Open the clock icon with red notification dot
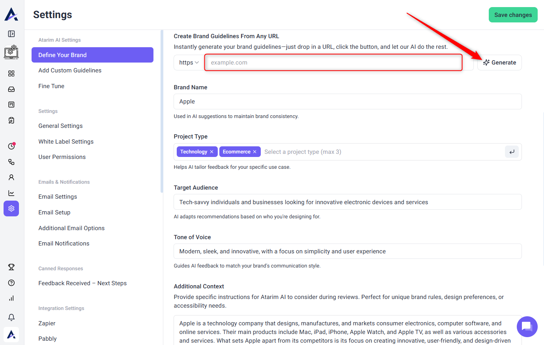 pos(11,146)
